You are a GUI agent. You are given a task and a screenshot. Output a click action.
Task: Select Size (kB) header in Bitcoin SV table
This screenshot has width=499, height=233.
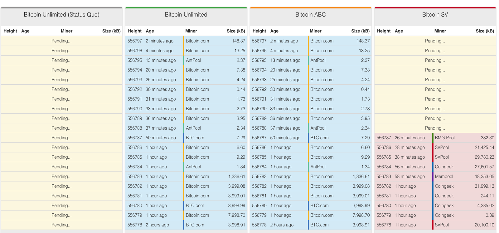click(x=485, y=31)
